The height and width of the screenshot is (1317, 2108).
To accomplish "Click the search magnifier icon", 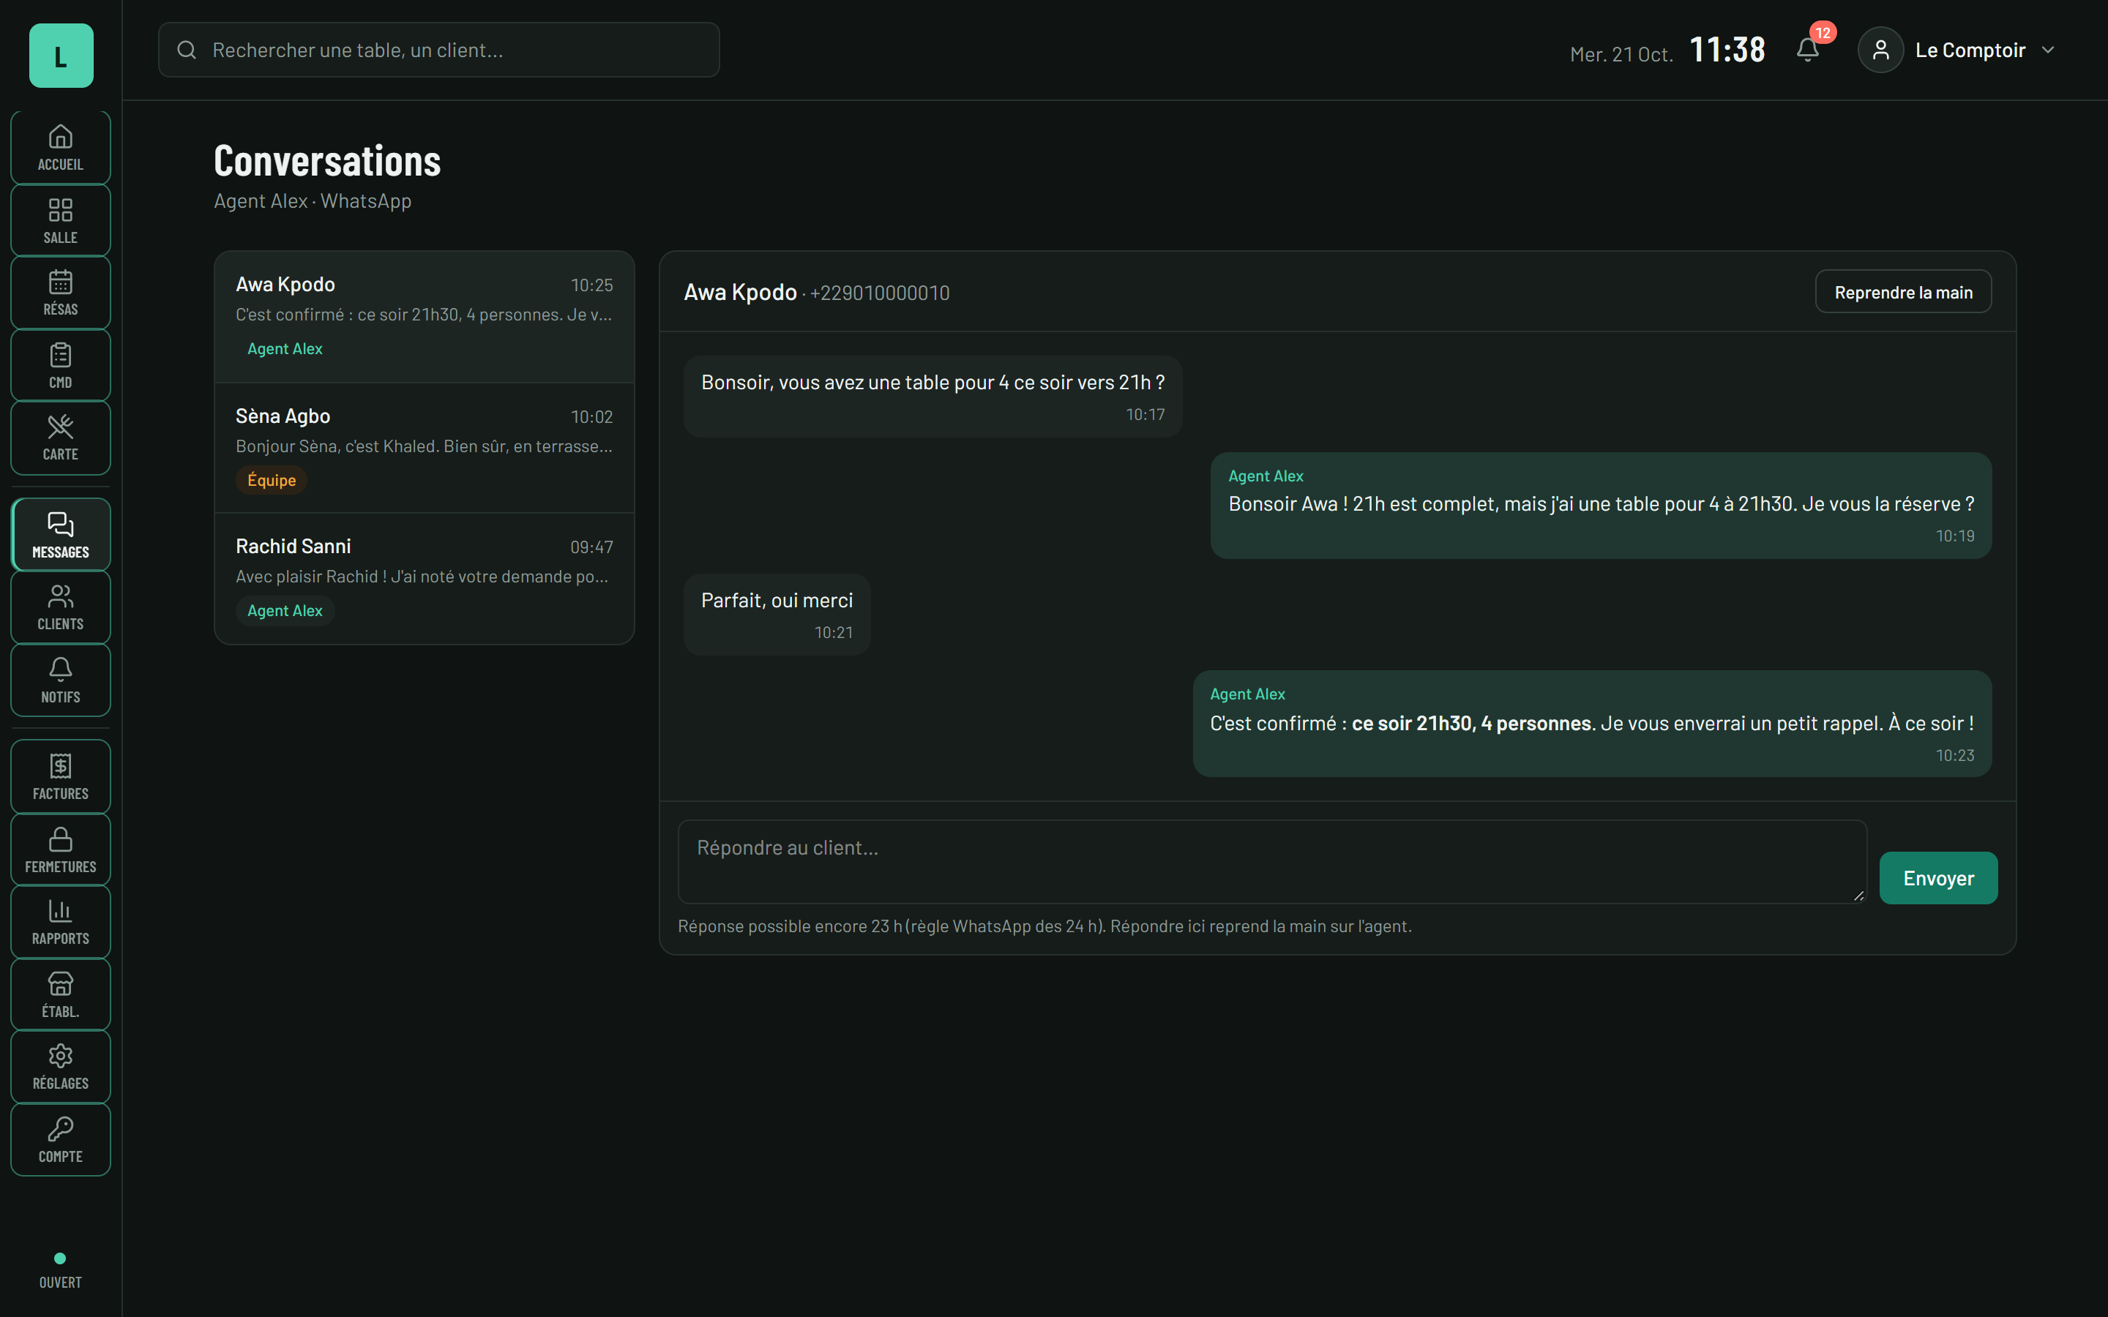I will pyautogui.click(x=187, y=50).
